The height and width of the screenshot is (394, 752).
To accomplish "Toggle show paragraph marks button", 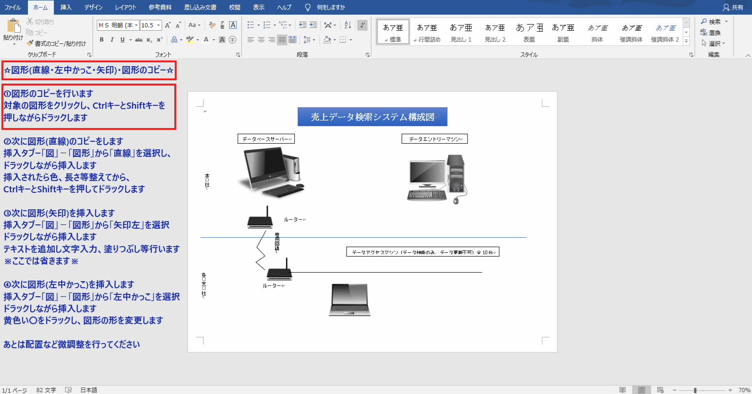I will [x=362, y=25].
